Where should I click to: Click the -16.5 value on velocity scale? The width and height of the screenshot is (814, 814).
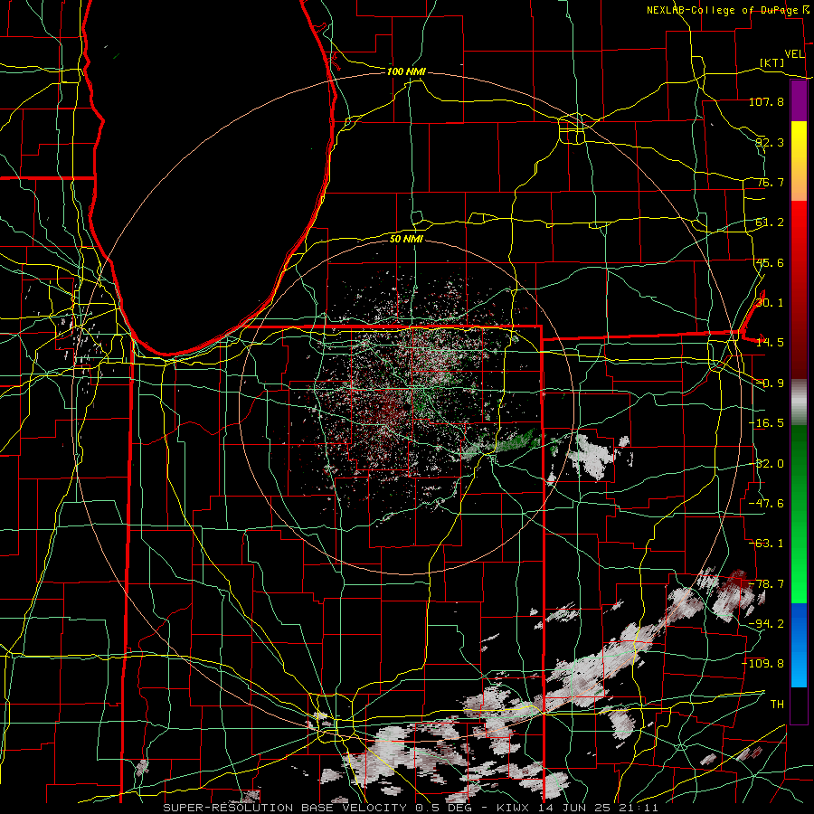(766, 423)
